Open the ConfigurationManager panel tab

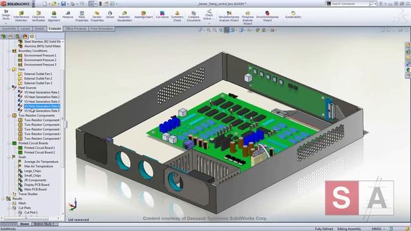point(17,37)
